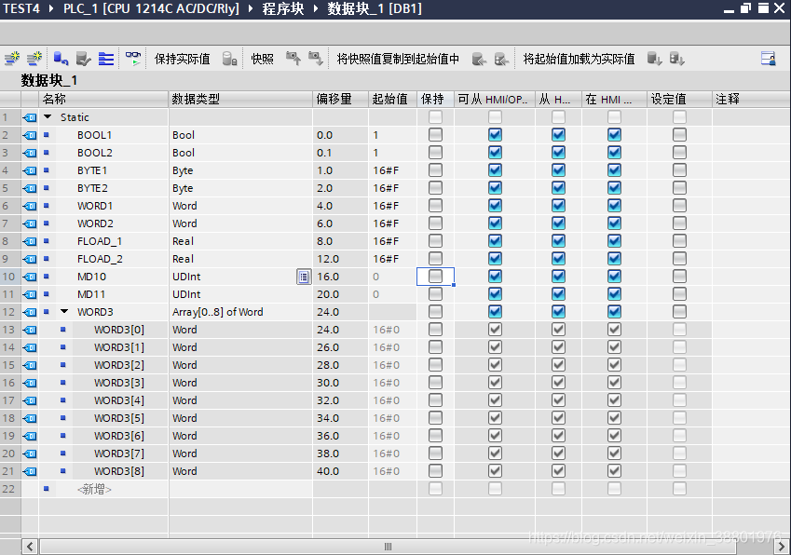Click first copy-snapshot icon after 将快照值复制到起始值中
The width and height of the screenshot is (791, 555).
tap(479, 59)
